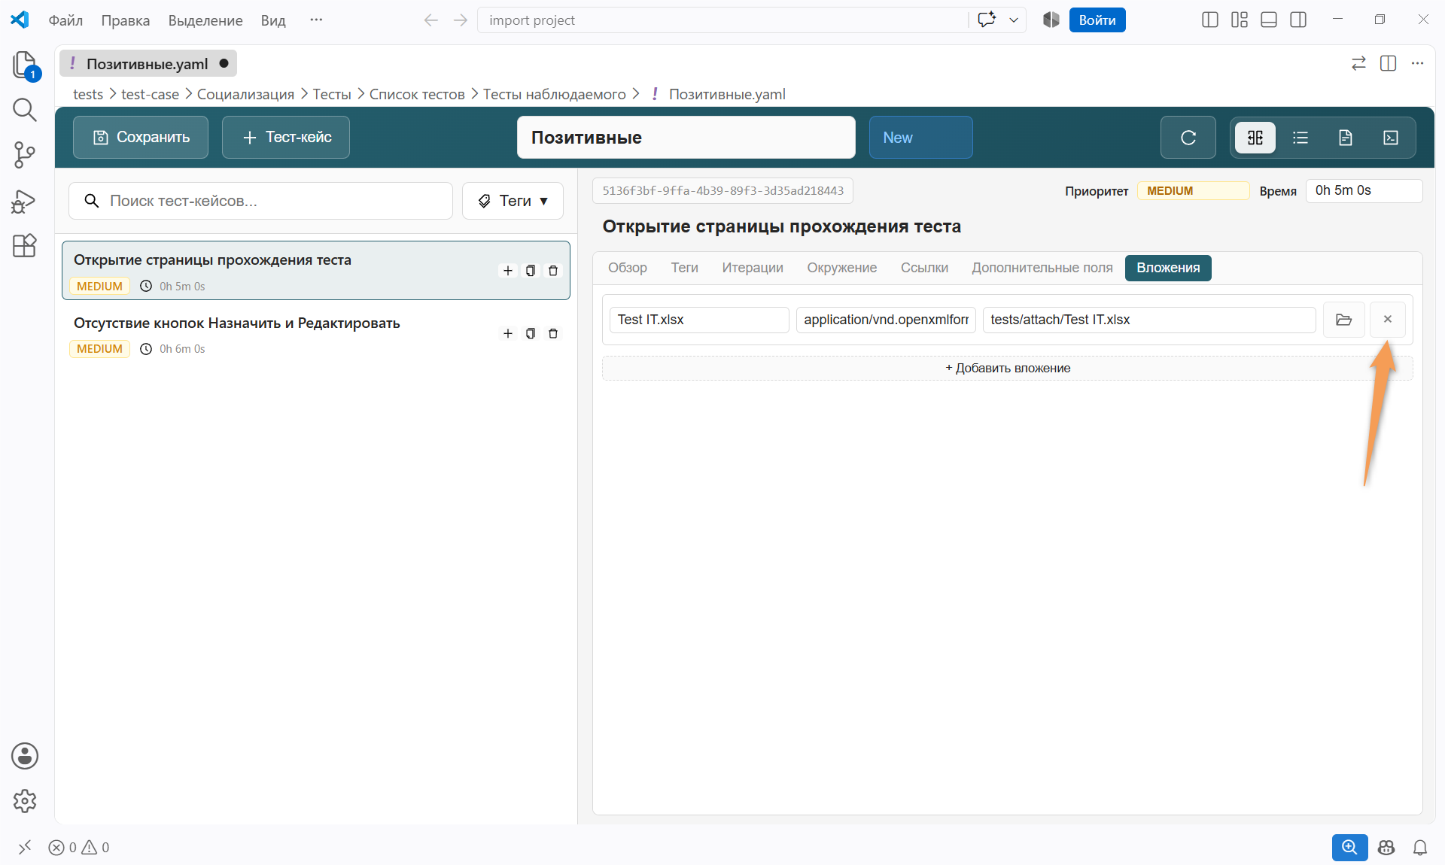The image size is (1445, 865).
Task: Delete 'Отсутствие кнопок Назначить' test case
Action: point(553,333)
